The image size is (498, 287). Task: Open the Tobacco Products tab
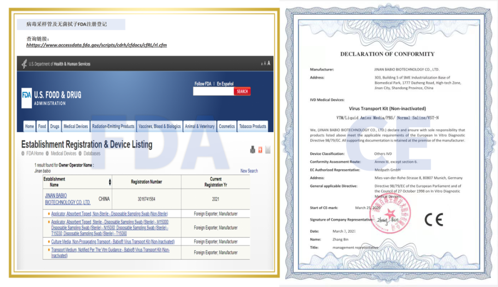pyautogui.click(x=253, y=126)
